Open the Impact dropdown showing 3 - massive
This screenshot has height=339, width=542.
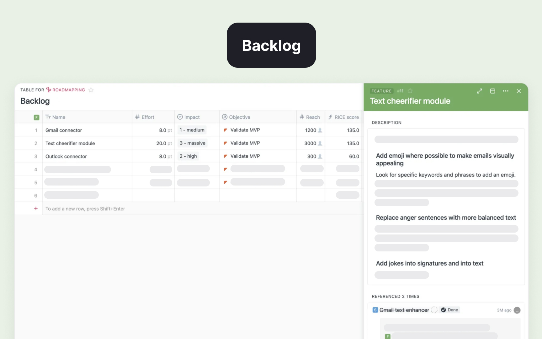coord(192,143)
